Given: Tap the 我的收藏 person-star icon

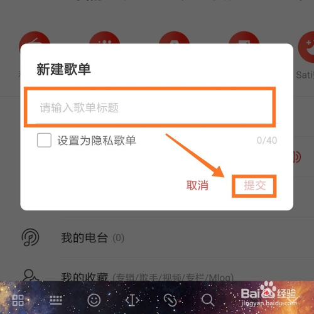Looking at the screenshot, I should [30, 275].
